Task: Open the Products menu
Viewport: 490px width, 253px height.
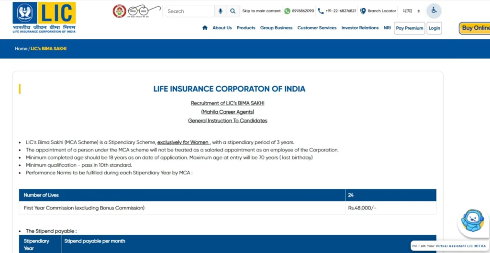Action: [246, 28]
